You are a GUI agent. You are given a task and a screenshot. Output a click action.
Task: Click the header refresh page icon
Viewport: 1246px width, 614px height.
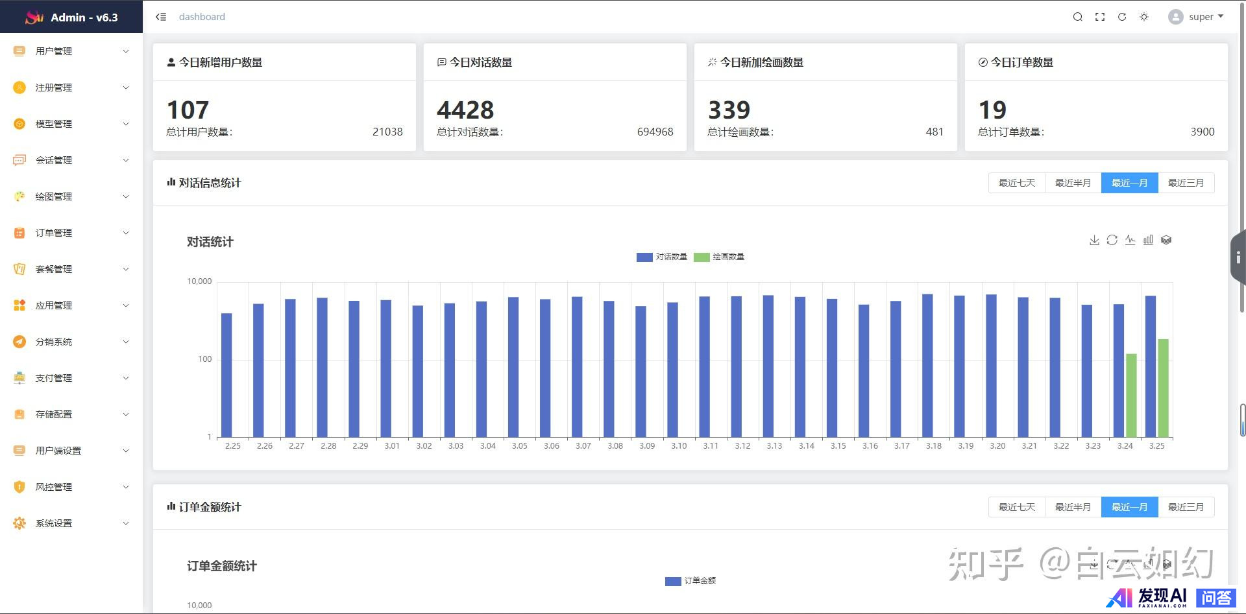point(1121,17)
